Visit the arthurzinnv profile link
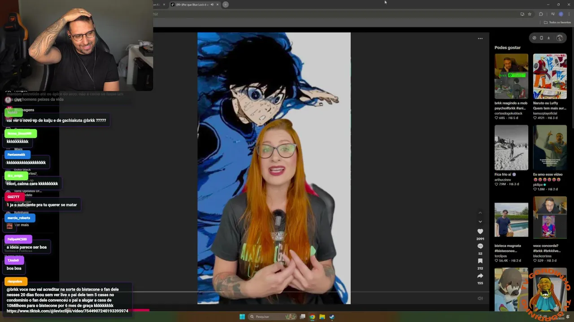574x322 pixels. tap(503, 180)
